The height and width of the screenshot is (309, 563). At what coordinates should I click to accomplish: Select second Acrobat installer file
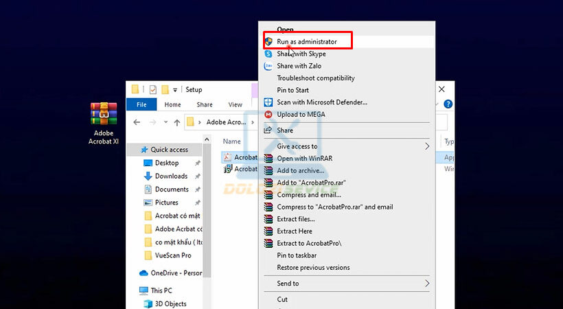(x=240, y=169)
